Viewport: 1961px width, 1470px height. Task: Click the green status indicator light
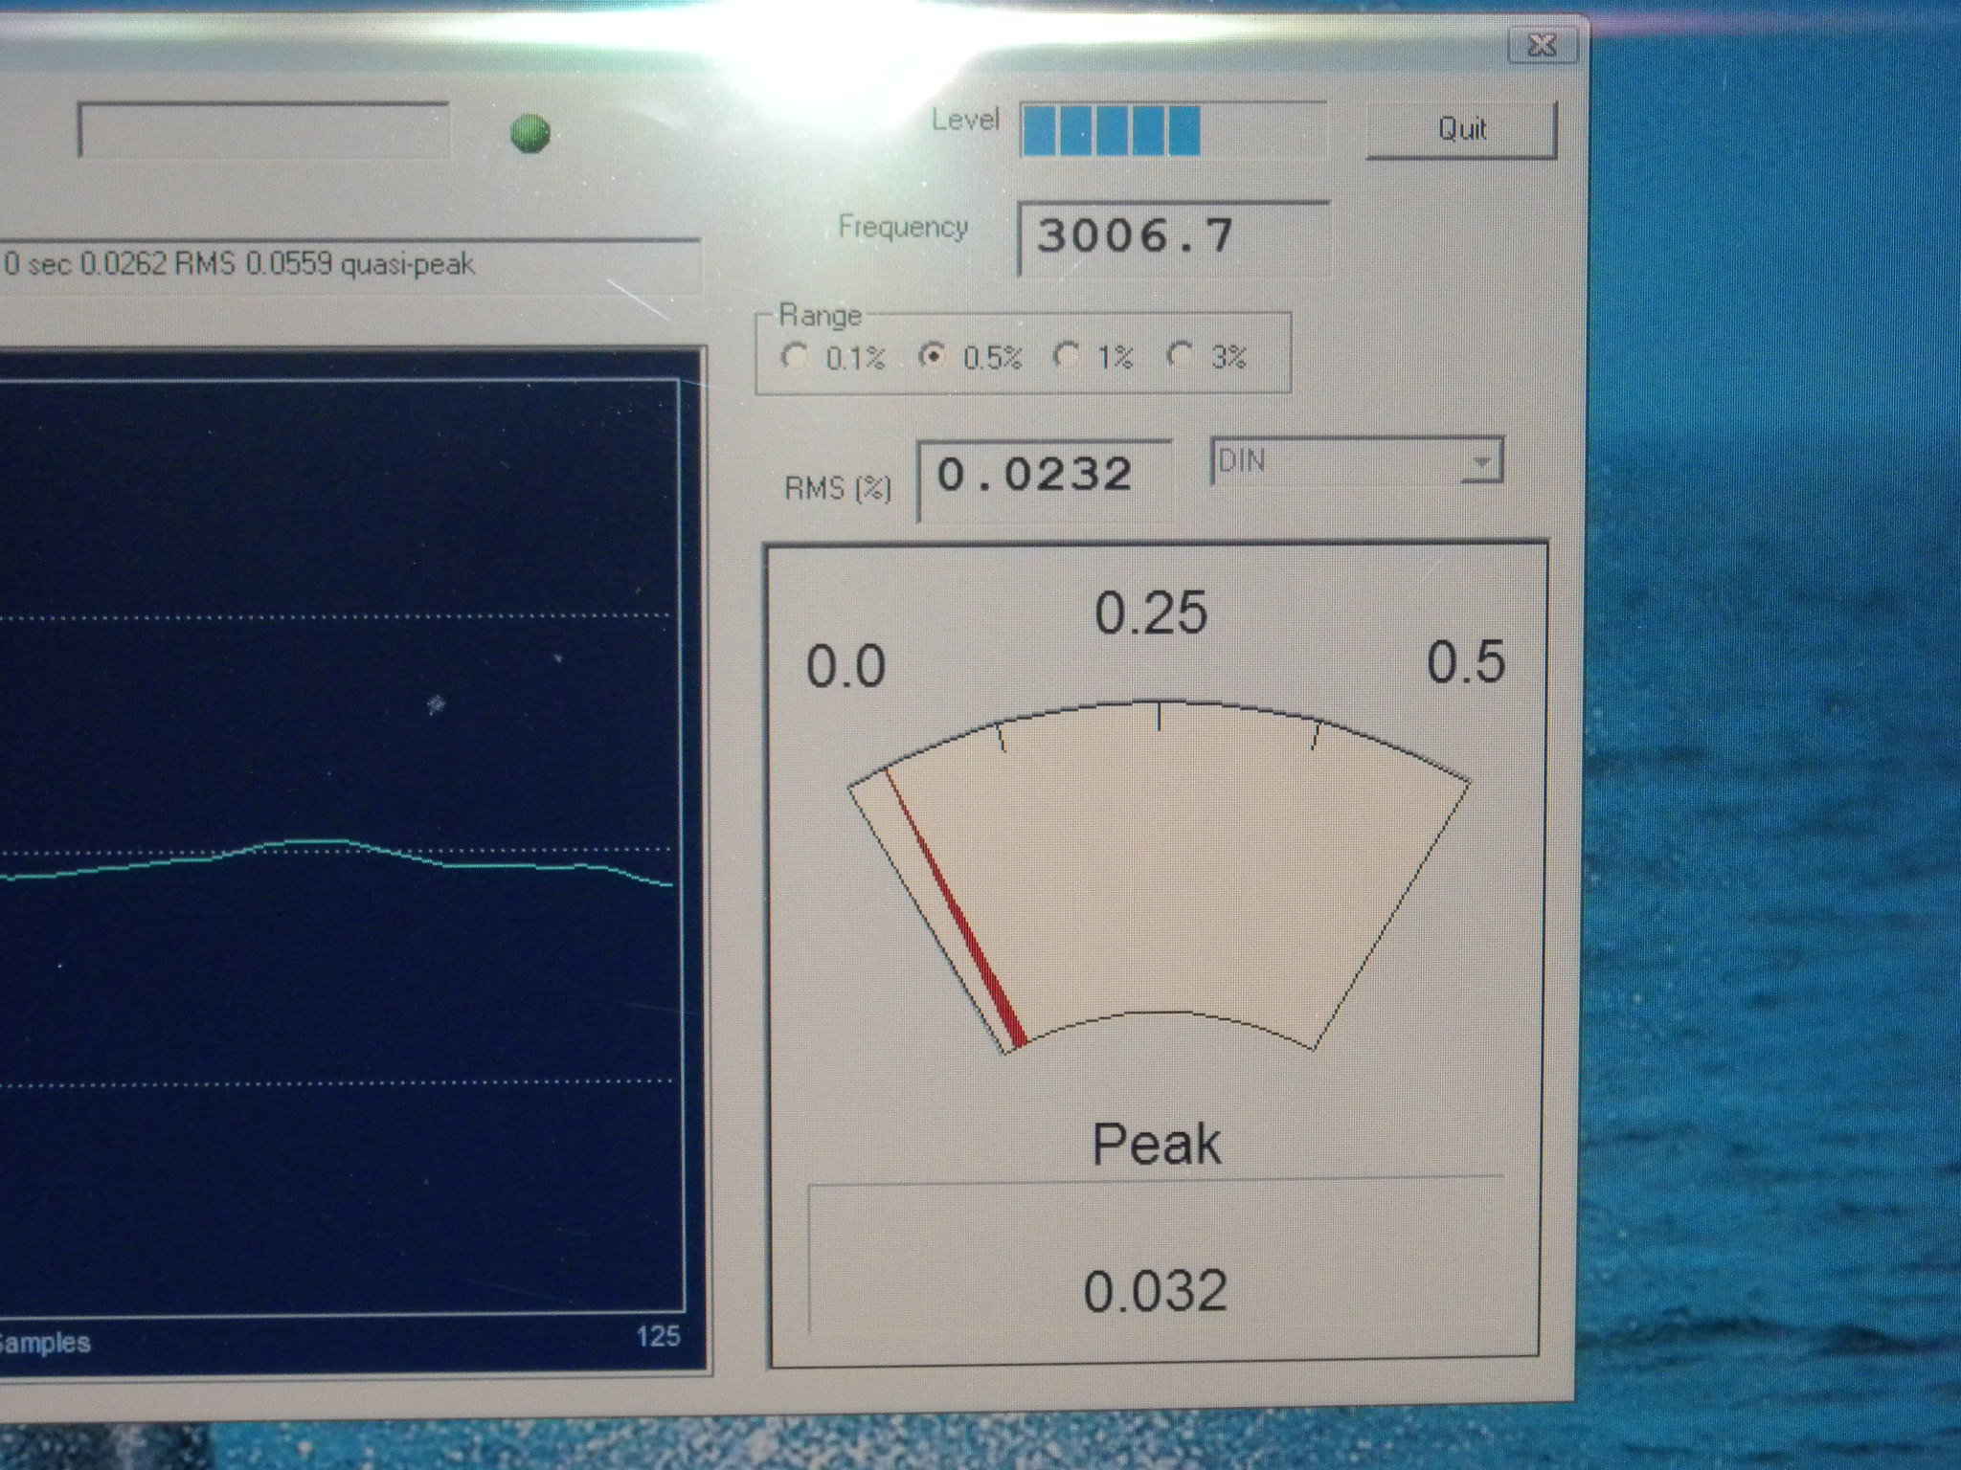pyautogui.click(x=530, y=133)
